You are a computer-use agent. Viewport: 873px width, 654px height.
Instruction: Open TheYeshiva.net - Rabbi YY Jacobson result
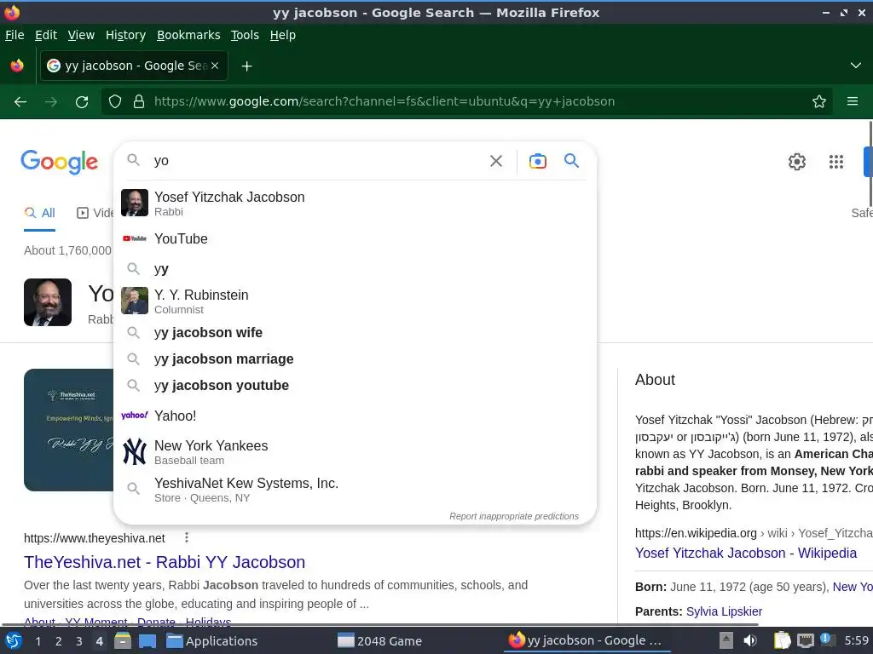(x=165, y=562)
